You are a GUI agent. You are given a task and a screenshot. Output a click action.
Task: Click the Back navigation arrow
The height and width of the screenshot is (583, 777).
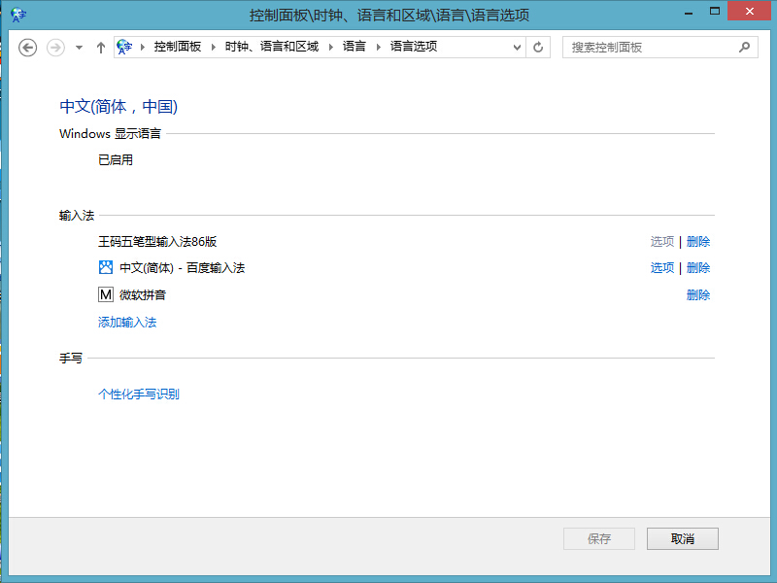point(28,47)
